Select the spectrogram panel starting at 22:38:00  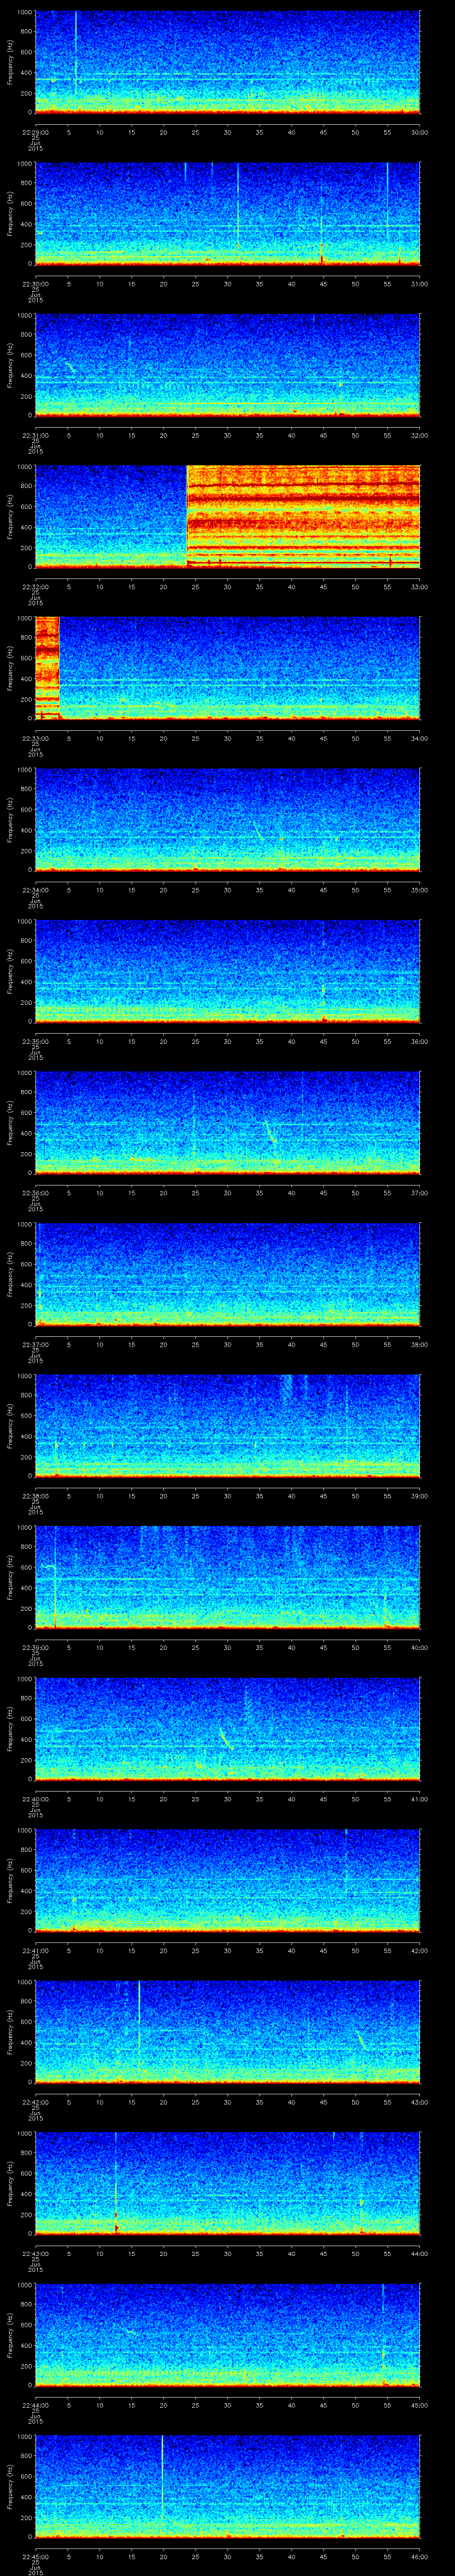[x=227, y=1425]
